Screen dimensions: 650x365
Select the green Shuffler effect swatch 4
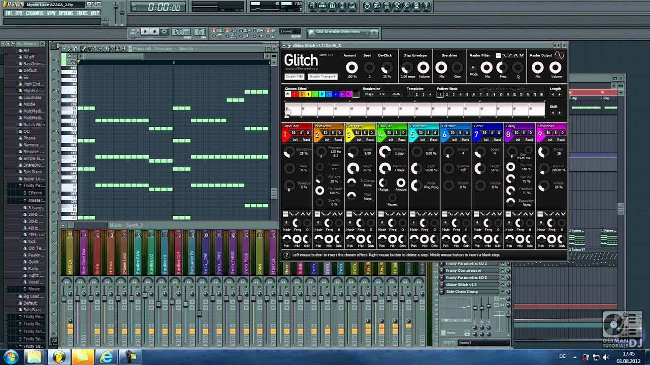pos(315,94)
